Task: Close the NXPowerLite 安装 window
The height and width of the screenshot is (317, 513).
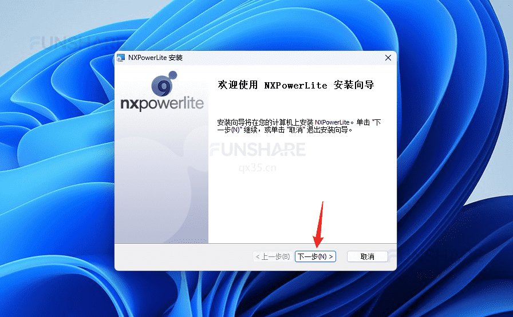Action: [x=388, y=58]
